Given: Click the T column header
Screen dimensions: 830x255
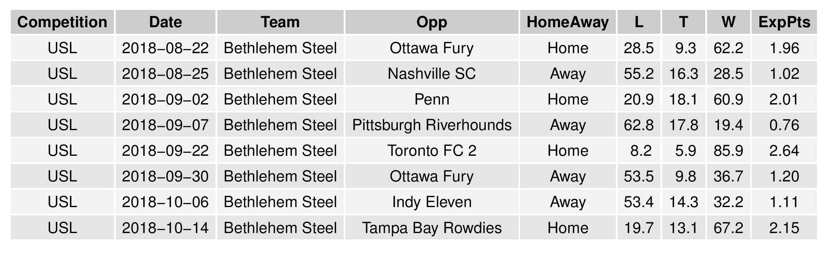Looking at the screenshot, I should click(683, 22).
